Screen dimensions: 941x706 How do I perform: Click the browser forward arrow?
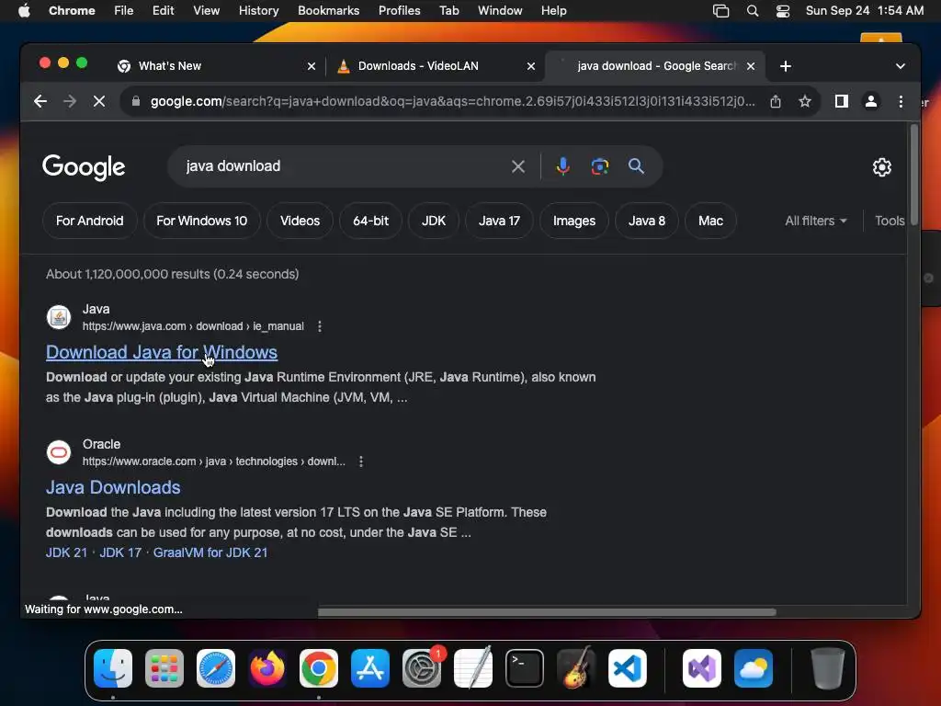[x=70, y=101]
